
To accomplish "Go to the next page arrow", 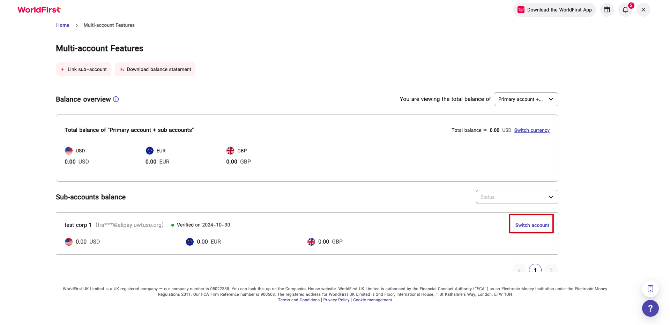I will pos(551,269).
